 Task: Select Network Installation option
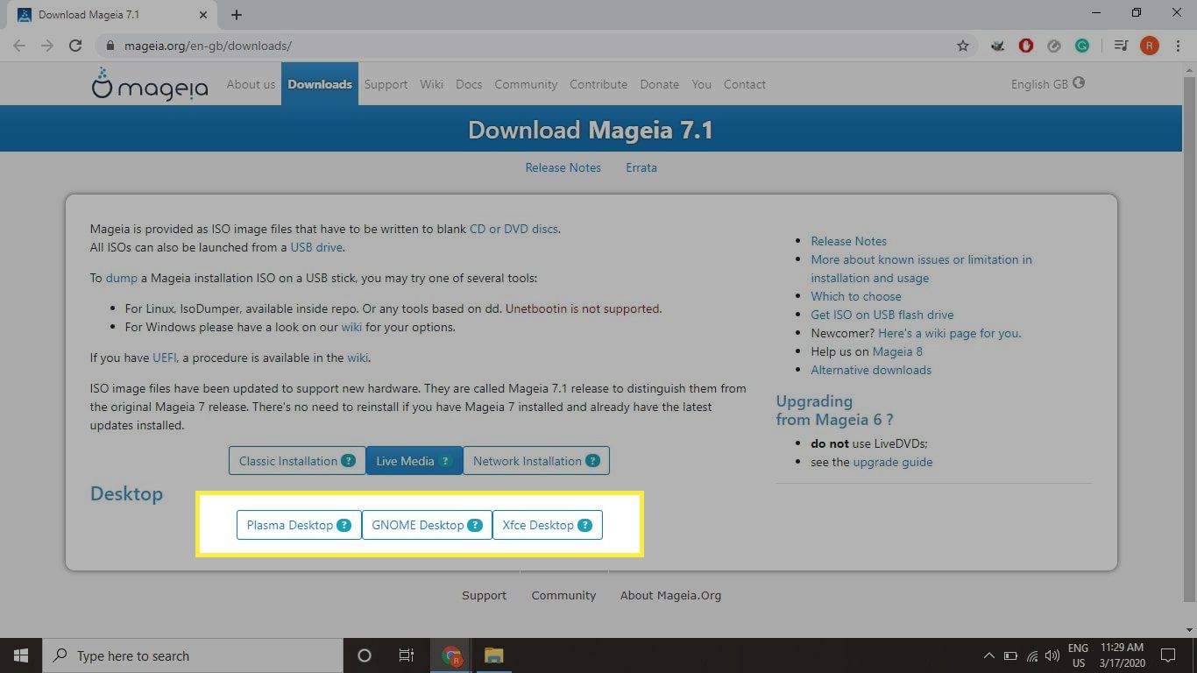pyautogui.click(x=536, y=461)
